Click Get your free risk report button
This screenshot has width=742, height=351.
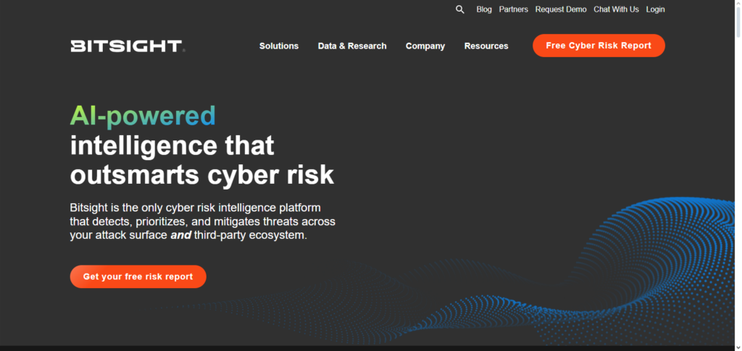(138, 276)
